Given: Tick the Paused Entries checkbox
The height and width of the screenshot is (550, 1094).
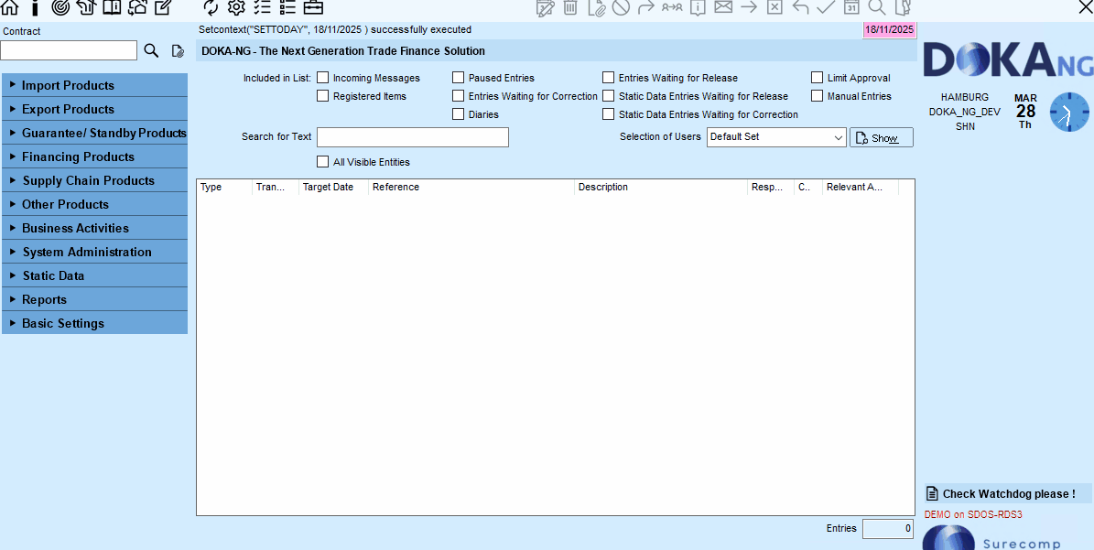Looking at the screenshot, I should tap(458, 78).
